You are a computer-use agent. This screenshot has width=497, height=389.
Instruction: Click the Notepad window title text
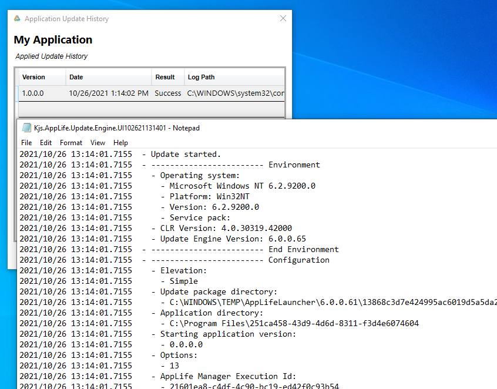(117, 128)
